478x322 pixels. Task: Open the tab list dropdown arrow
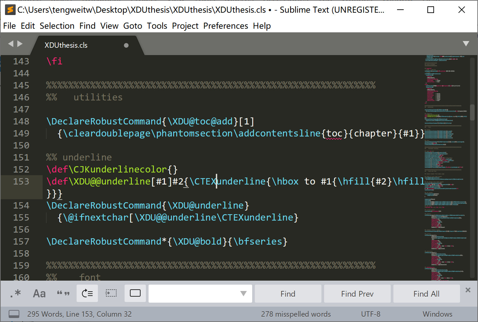[466, 44]
